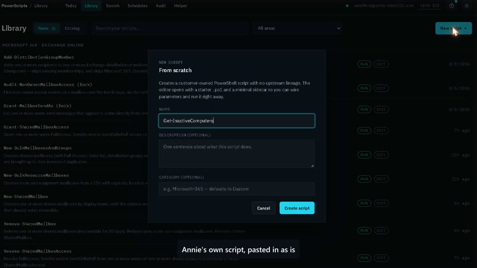Open the Add-DistributionGroupMember script title
This screenshot has width=477, height=268.
coord(39,57)
